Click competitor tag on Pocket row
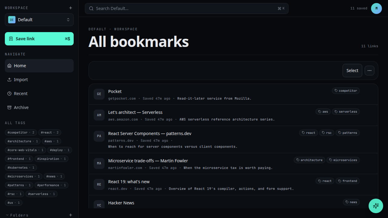The height and width of the screenshot is (218, 388). 346,91
